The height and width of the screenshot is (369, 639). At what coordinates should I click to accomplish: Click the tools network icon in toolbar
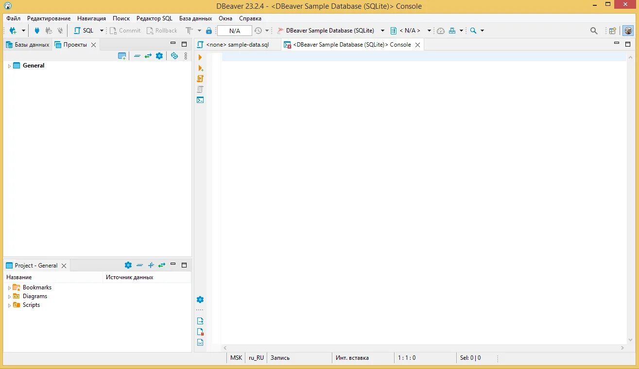coord(452,31)
